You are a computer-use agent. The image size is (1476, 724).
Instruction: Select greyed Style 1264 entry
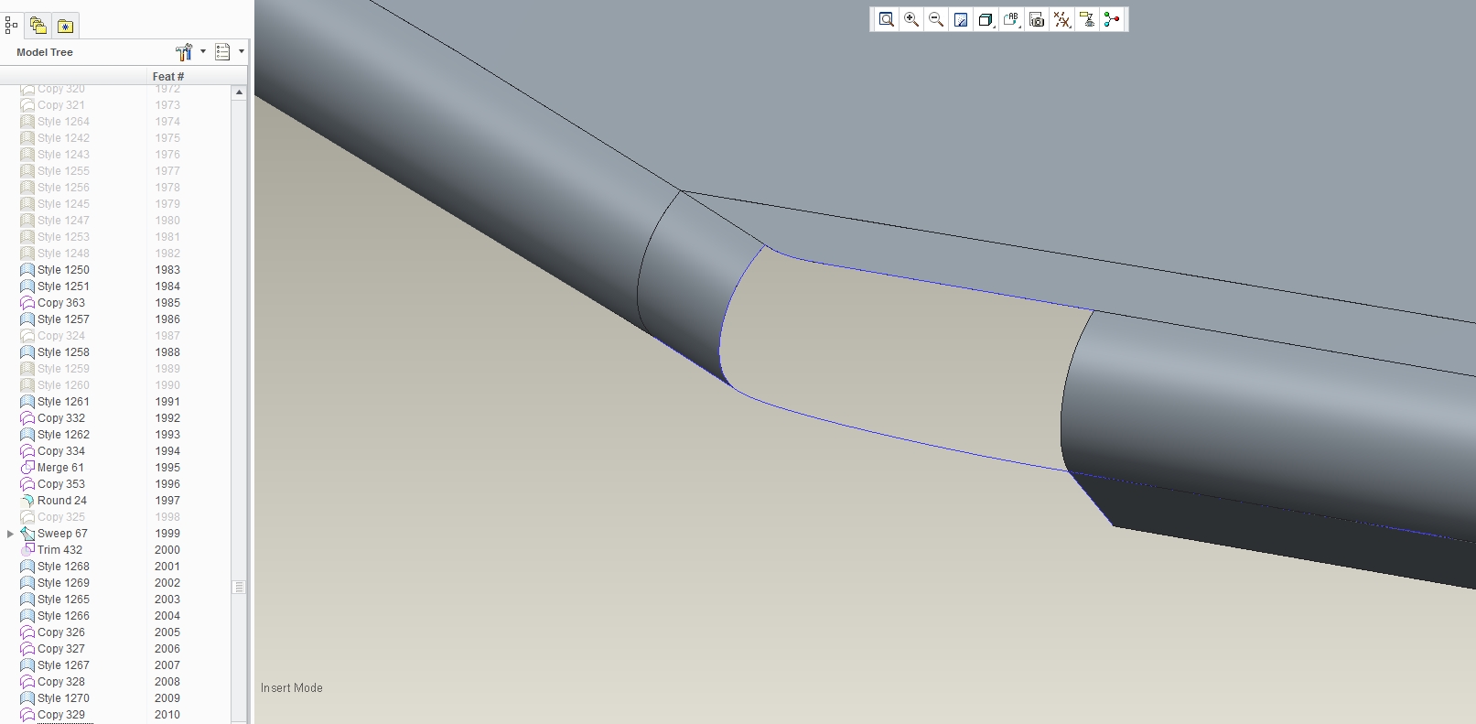(55, 122)
